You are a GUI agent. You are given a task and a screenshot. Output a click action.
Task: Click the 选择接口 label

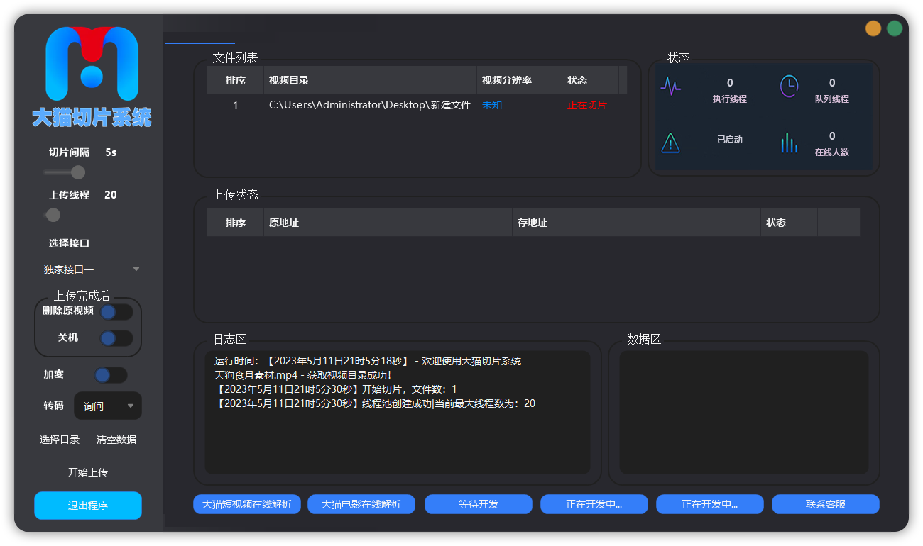pos(70,243)
